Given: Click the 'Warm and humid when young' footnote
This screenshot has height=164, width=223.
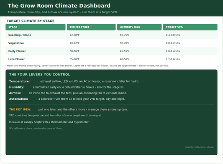Looking at the screenshot, I should [87, 66].
